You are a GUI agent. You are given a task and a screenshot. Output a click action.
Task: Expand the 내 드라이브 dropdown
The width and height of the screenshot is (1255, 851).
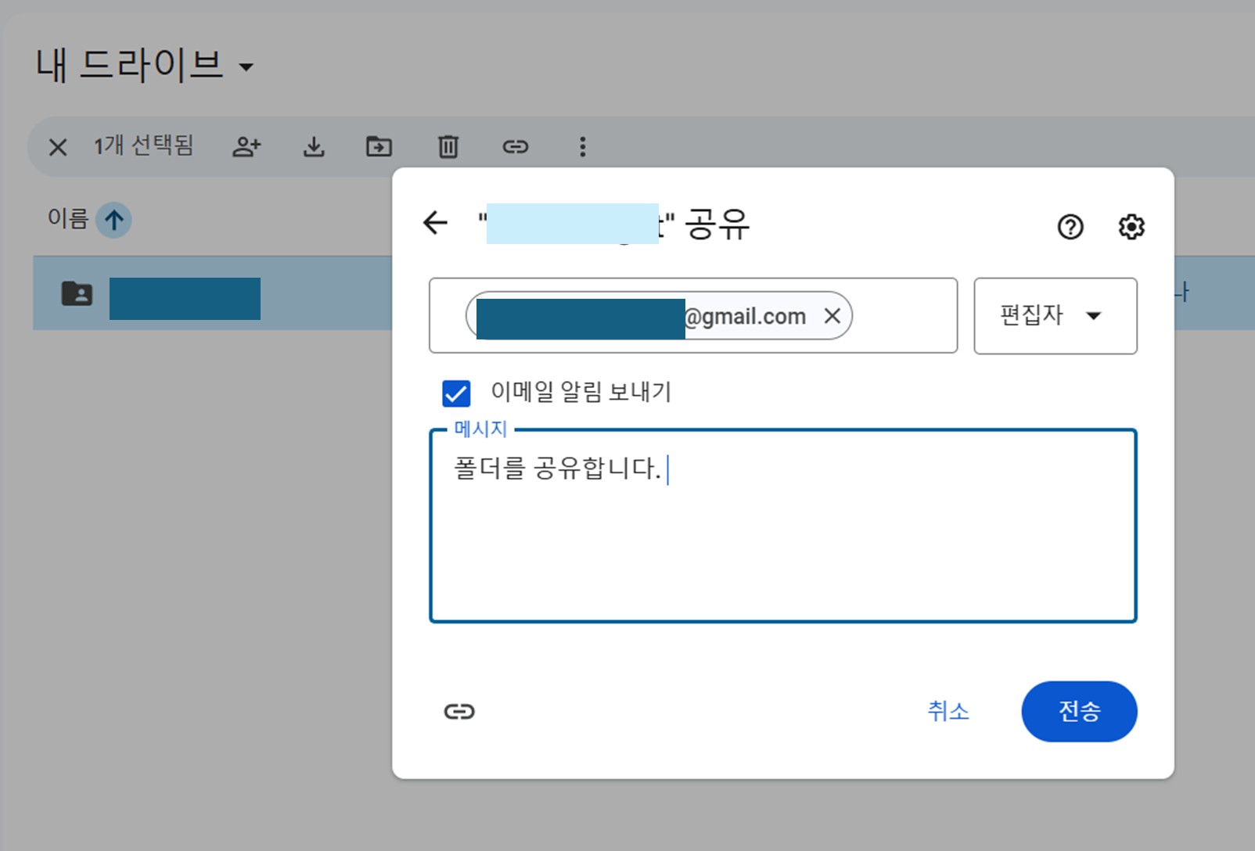tap(246, 67)
